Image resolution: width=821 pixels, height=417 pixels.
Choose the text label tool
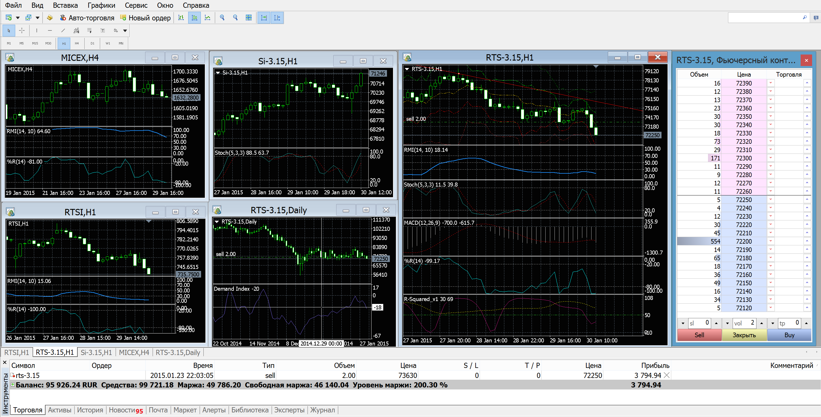[x=103, y=31]
